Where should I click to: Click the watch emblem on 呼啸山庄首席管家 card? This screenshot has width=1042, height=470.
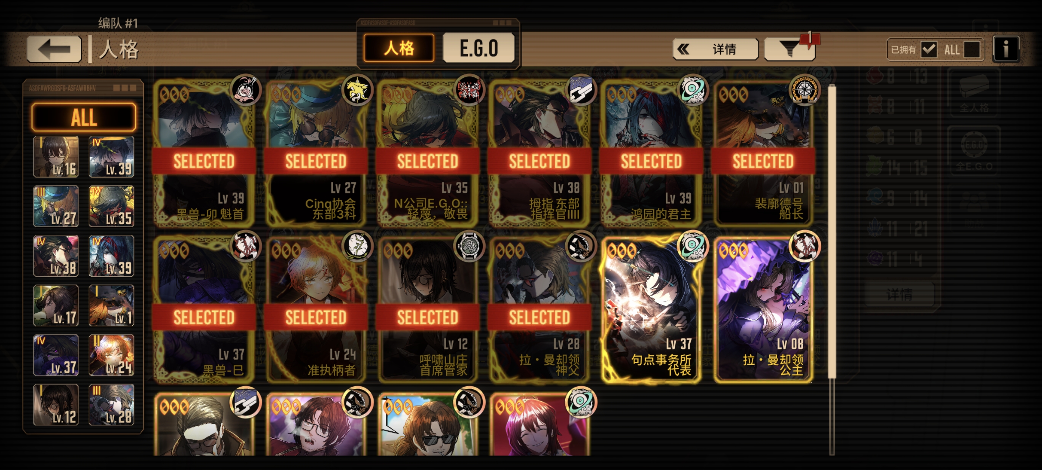pos(469,246)
